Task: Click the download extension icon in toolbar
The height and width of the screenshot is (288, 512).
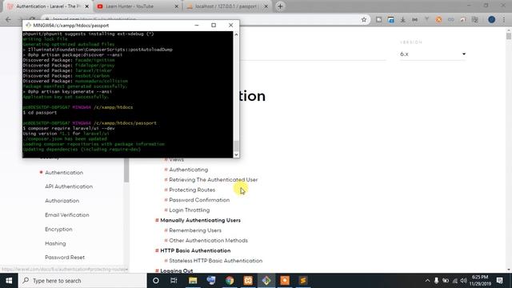Action: pyautogui.click(x=402, y=19)
